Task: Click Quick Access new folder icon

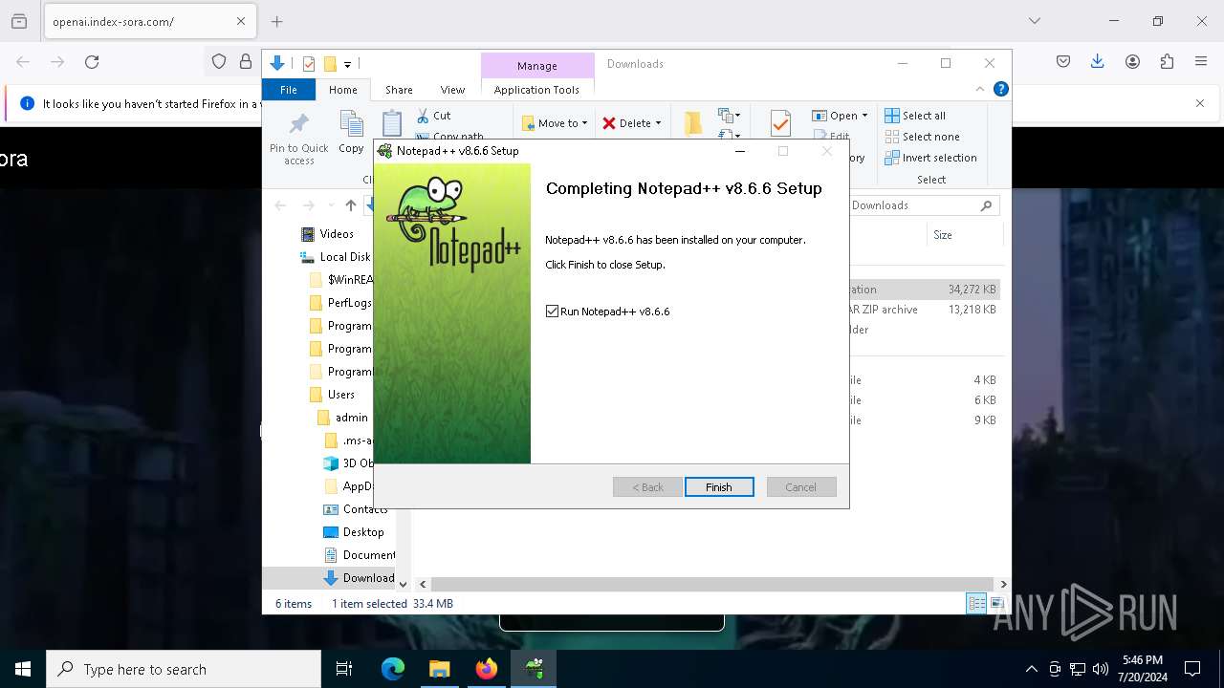Action: [x=330, y=64]
